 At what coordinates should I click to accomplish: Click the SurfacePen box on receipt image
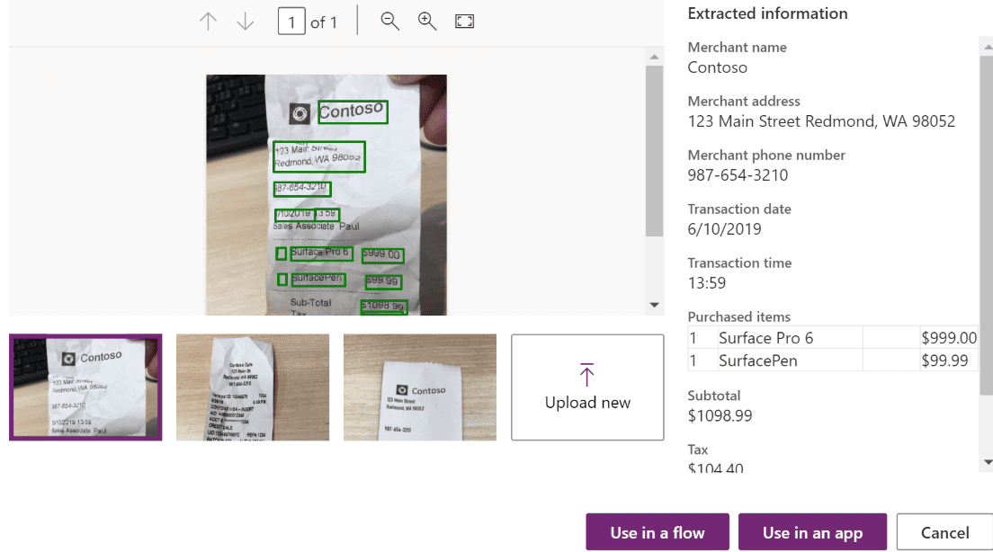tap(318, 280)
